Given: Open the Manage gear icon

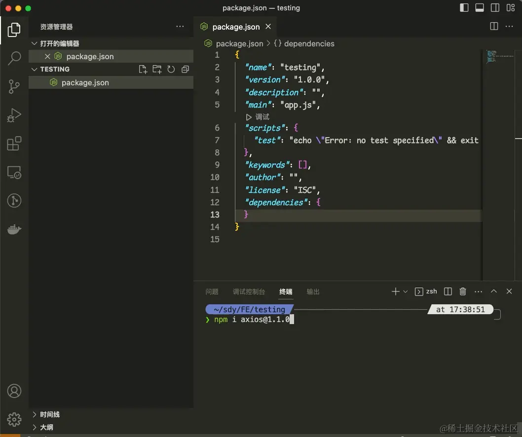Looking at the screenshot, I should pyautogui.click(x=14, y=419).
